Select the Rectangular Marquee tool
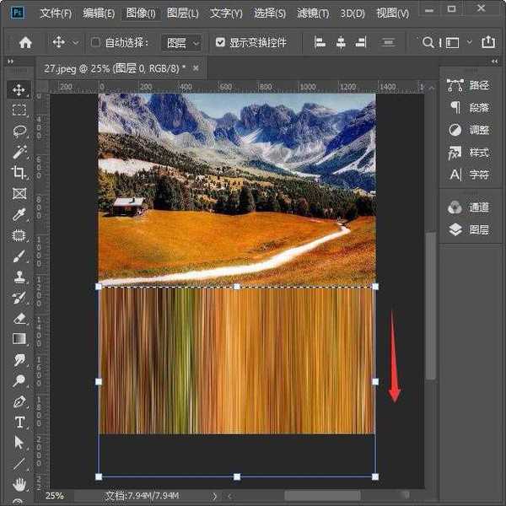The width and height of the screenshot is (506, 506). [x=19, y=110]
